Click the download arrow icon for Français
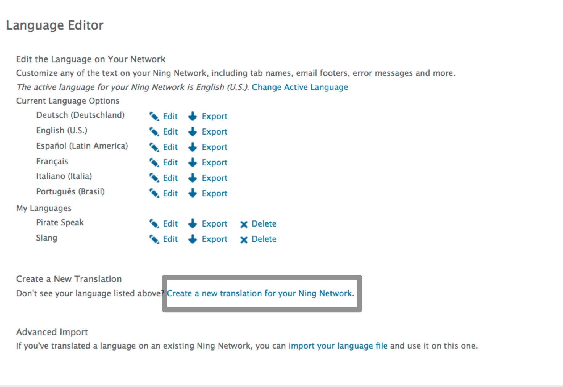This screenshot has width=563, height=387. coord(193,162)
